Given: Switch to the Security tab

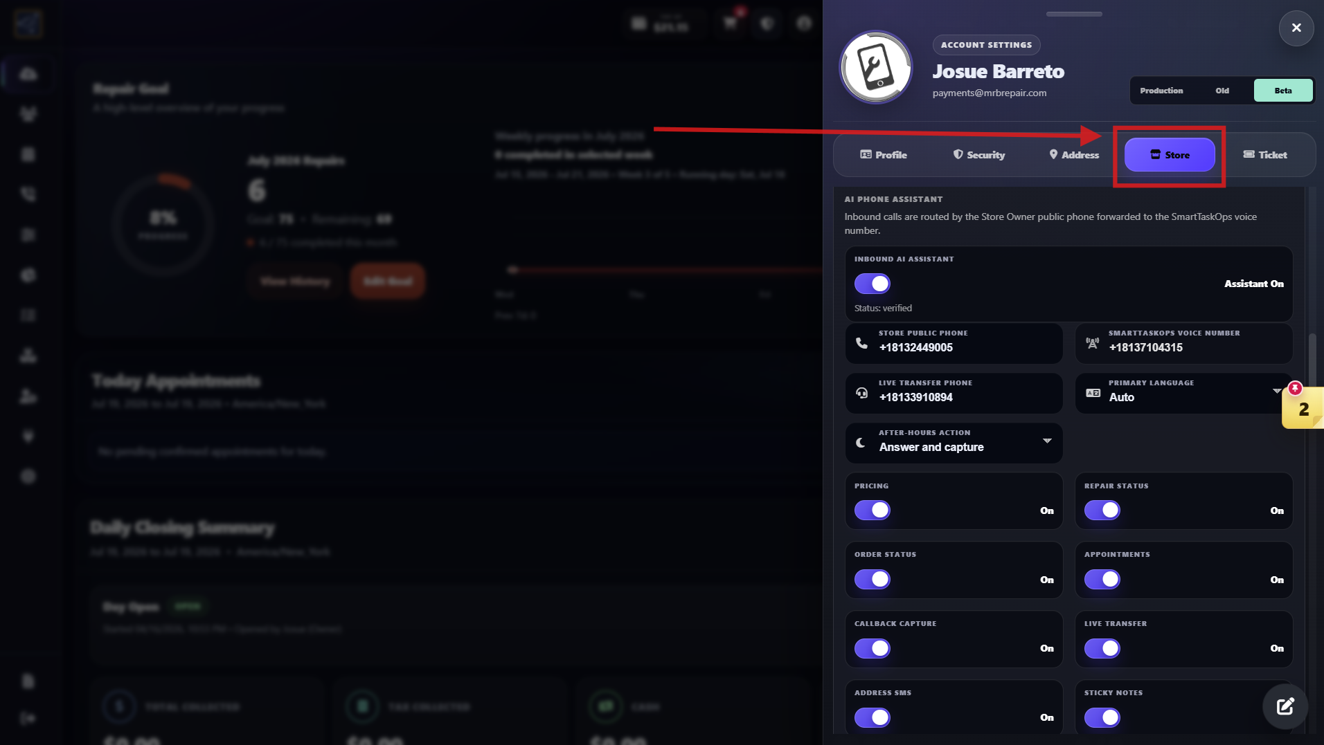Looking at the screenshot, I should tap(978, 155).
